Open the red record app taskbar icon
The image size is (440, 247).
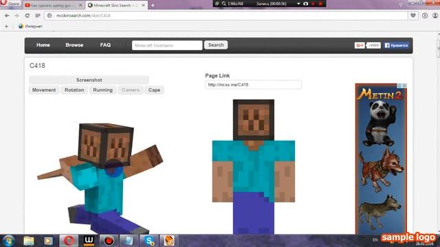(109, 241)
